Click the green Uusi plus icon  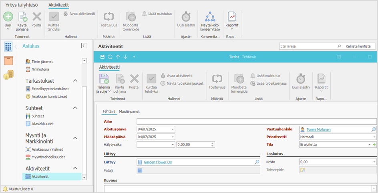click(x=8, y=17)
